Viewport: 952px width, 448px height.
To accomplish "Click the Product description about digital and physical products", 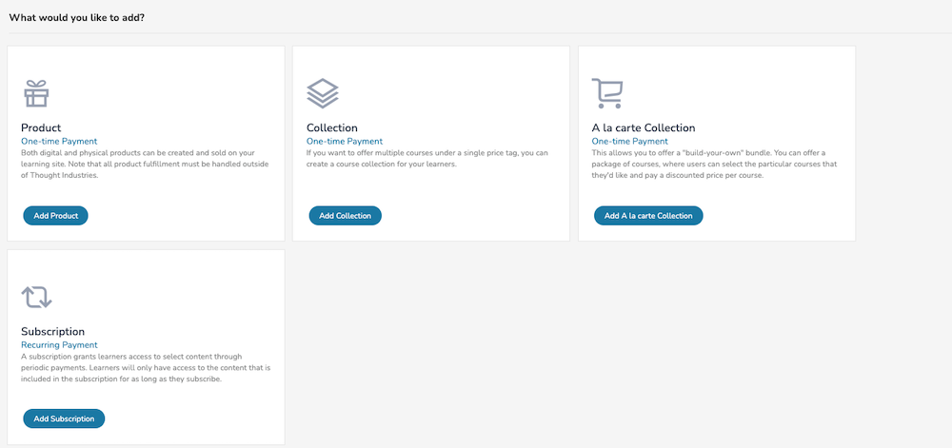I will pyautogui.click(x=145, y=165).
